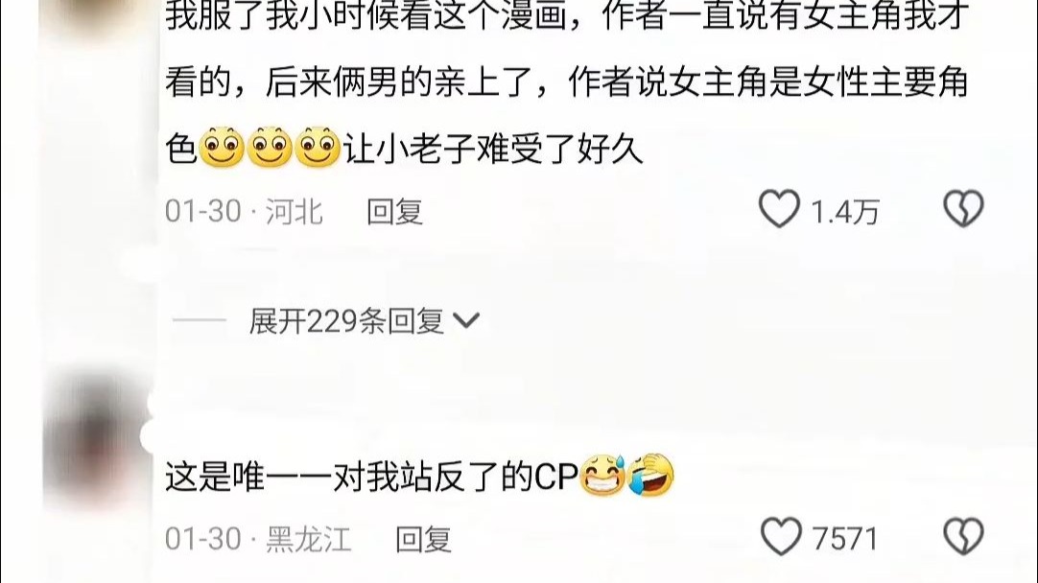
Task: Select the middle smiley emoji of three
Action: click(270, 147)
